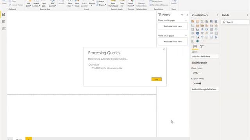Select the Stacked area chart visualization
This screenshot has height=140, width=250.
pyautogui.click(x=202, y=25)
